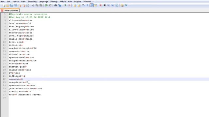Click the "pvp=true" line
209x117 pixels.
point(14,73)
